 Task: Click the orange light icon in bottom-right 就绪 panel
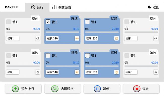click(x=116, y=72)
